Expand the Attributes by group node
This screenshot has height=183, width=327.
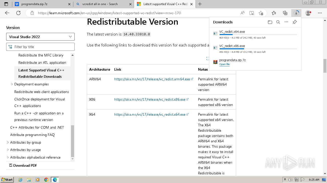pos(8,142)
